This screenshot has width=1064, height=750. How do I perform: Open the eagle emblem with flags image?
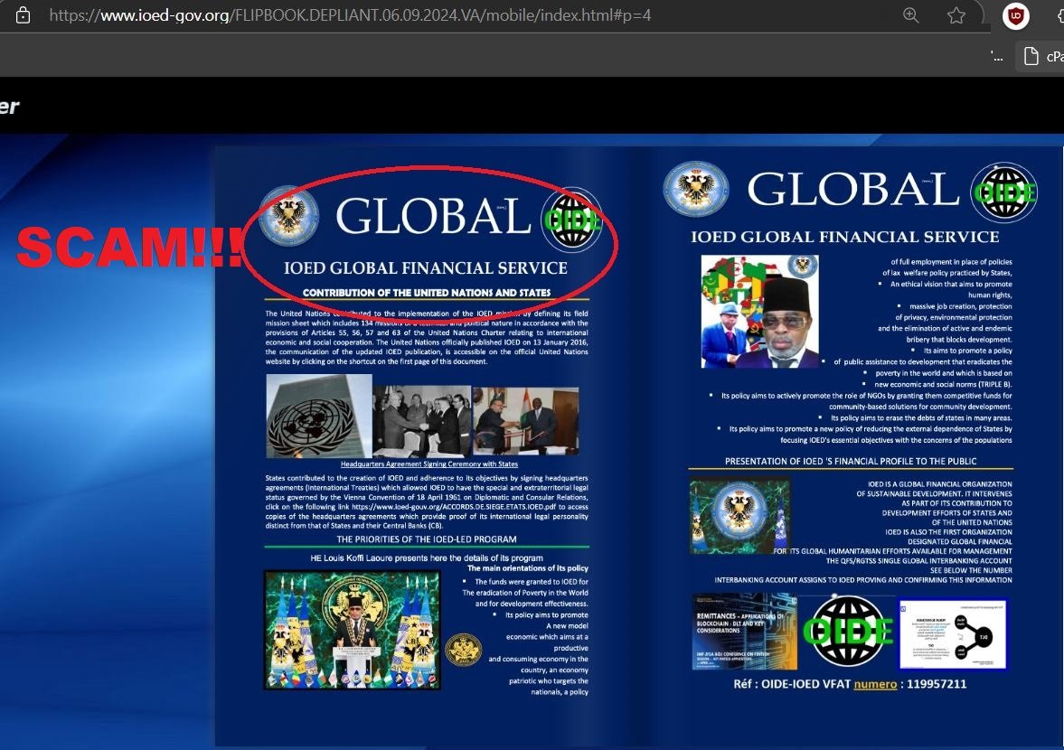click(739, 516)
